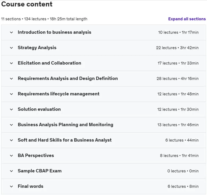The width and height of the screenshot is (207, 195).
Task: Expand Solution evaluation using its chevron
Action: 11,109
